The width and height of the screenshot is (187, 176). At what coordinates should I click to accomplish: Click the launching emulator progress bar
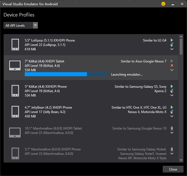66,74
